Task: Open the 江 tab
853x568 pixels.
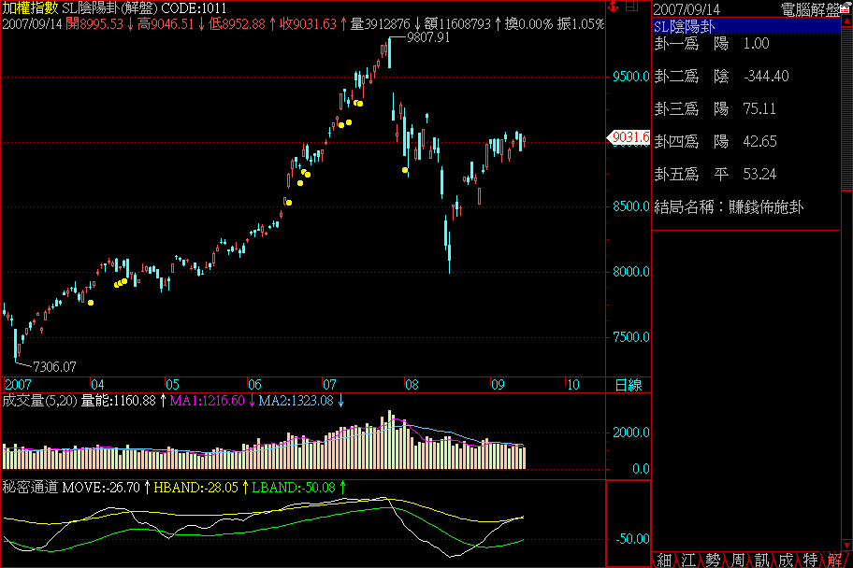Action: click(x=688, y=559)
